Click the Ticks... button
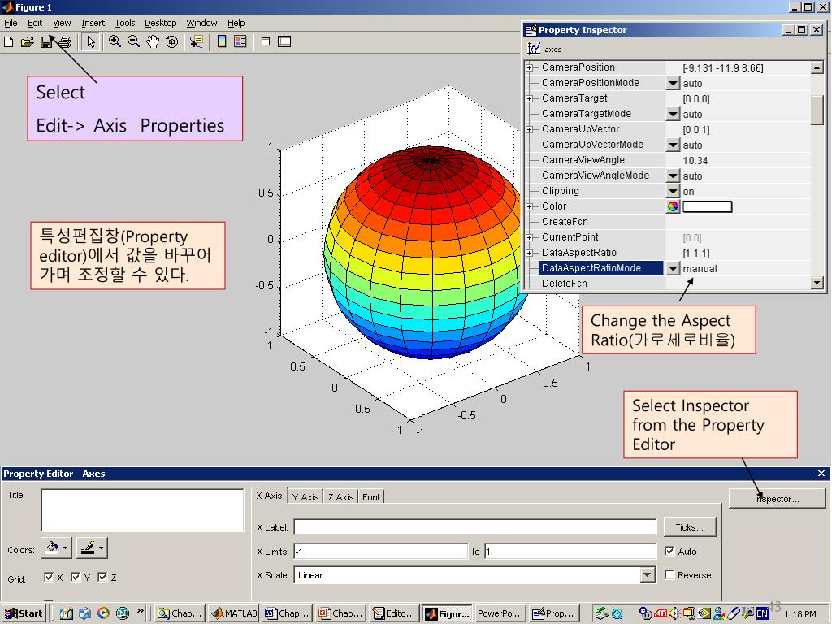 pyautogui.click(x=689, y=527)
